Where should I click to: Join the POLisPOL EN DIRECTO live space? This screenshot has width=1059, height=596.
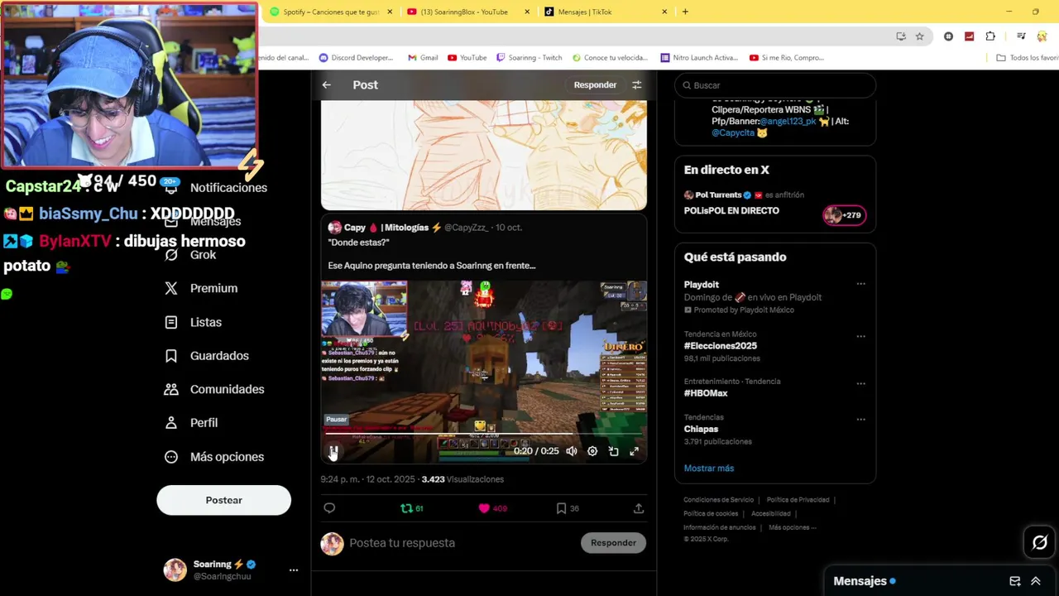click(x=731, y=211)
